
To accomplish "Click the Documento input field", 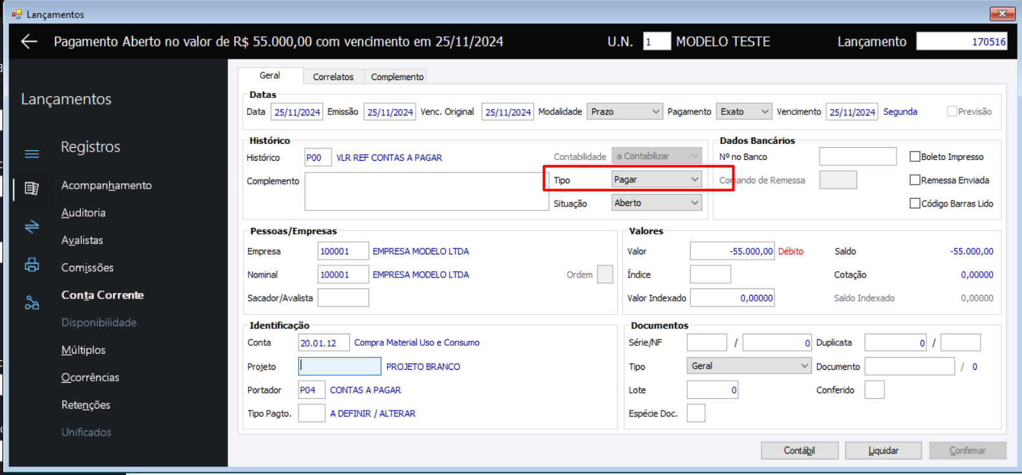I will pyautogui.click(x=910, y=366).
